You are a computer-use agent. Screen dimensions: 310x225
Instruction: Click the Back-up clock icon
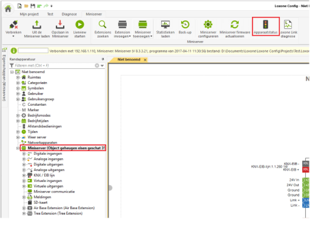(x=185, y=25)
